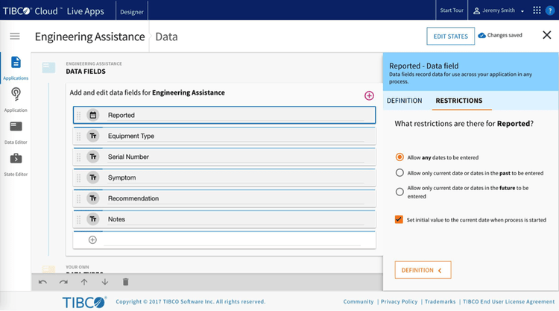559x311 pixels.
Task: Click the text type icon for Serial Number
Action: [93, 157]
